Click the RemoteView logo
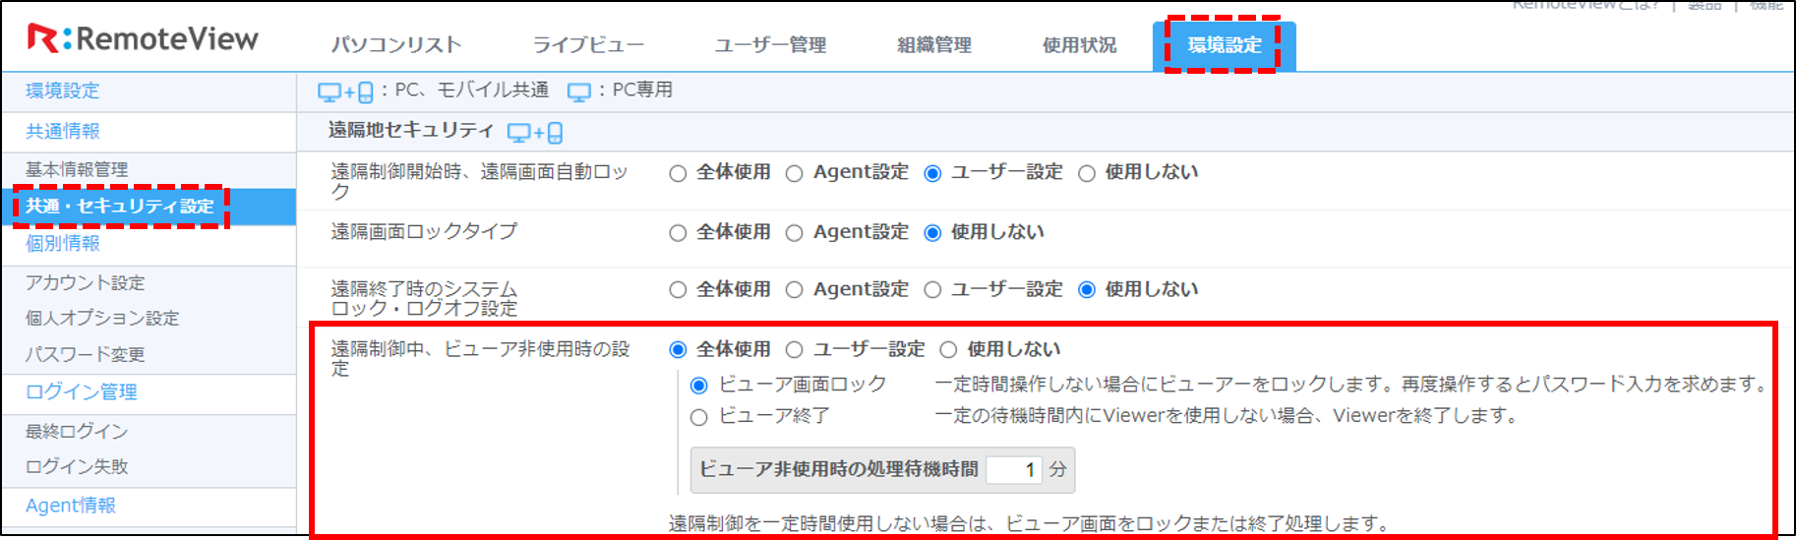1796x540 pixels. 144,39
